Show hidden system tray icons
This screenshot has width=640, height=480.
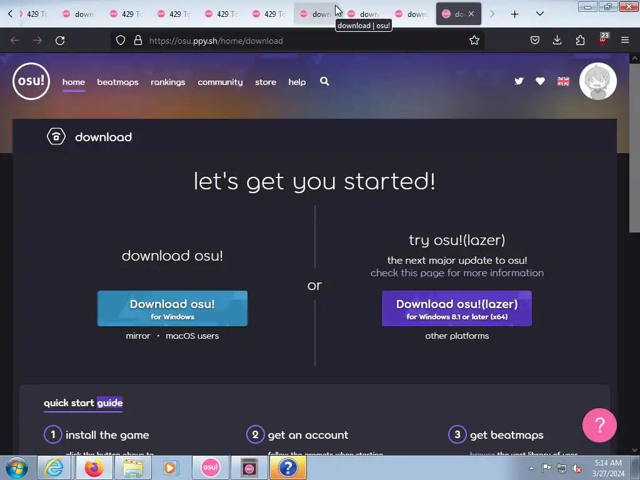click(x=531, y=469)
